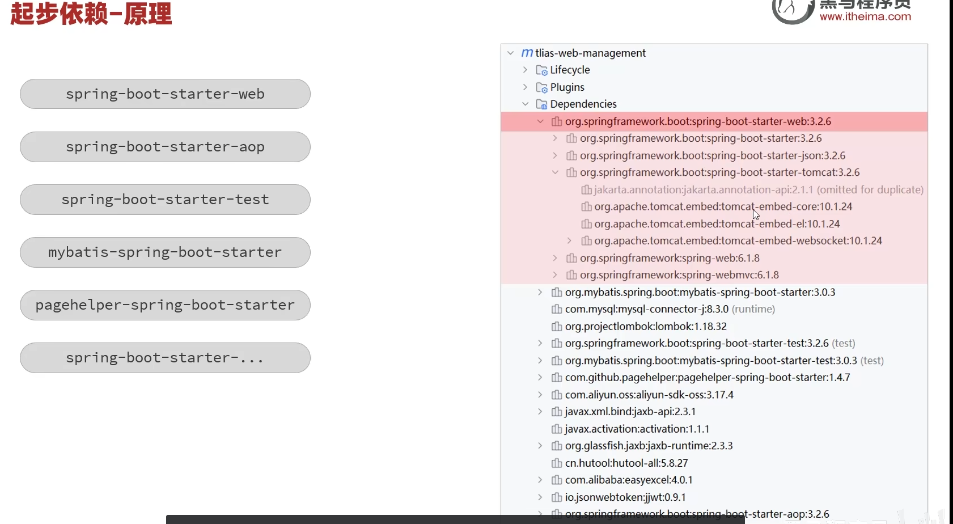This screenshot has height=524, width=953.
Task: Click the spring-boot-starter-aop pill
Action: point(165,147)
